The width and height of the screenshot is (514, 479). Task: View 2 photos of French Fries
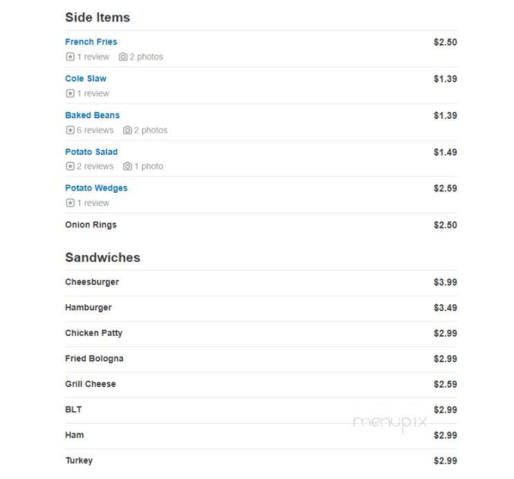(146, 57)
